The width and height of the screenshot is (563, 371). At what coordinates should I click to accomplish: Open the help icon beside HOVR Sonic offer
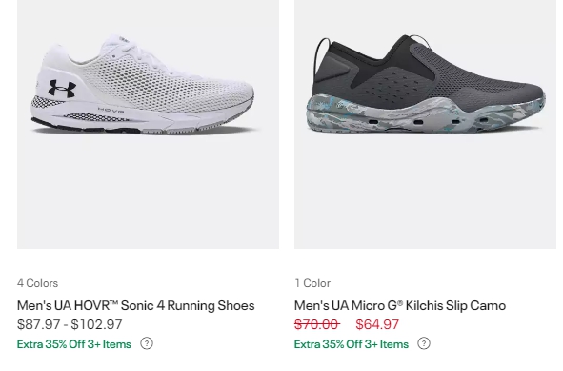(x=147, y=343)
